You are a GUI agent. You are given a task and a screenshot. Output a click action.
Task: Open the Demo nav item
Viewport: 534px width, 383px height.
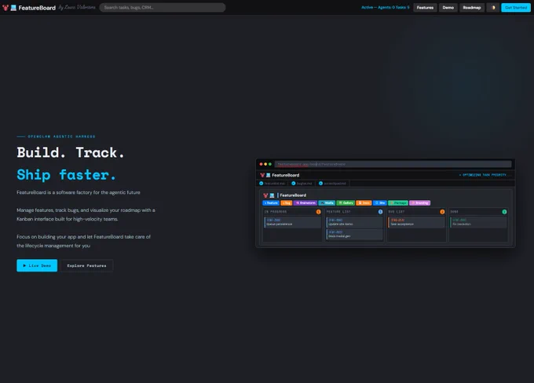point(448,8)
